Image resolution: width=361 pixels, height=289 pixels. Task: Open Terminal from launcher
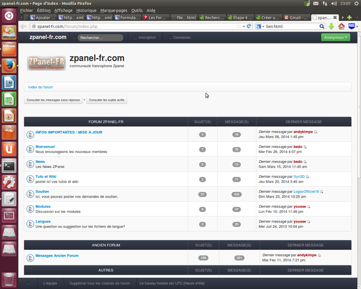9,166
